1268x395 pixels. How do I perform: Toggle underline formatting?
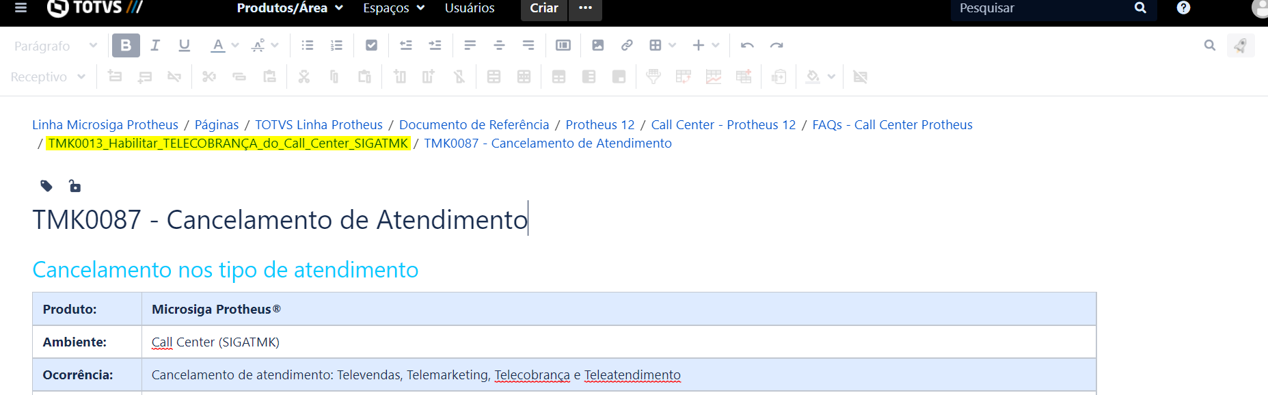184,45
